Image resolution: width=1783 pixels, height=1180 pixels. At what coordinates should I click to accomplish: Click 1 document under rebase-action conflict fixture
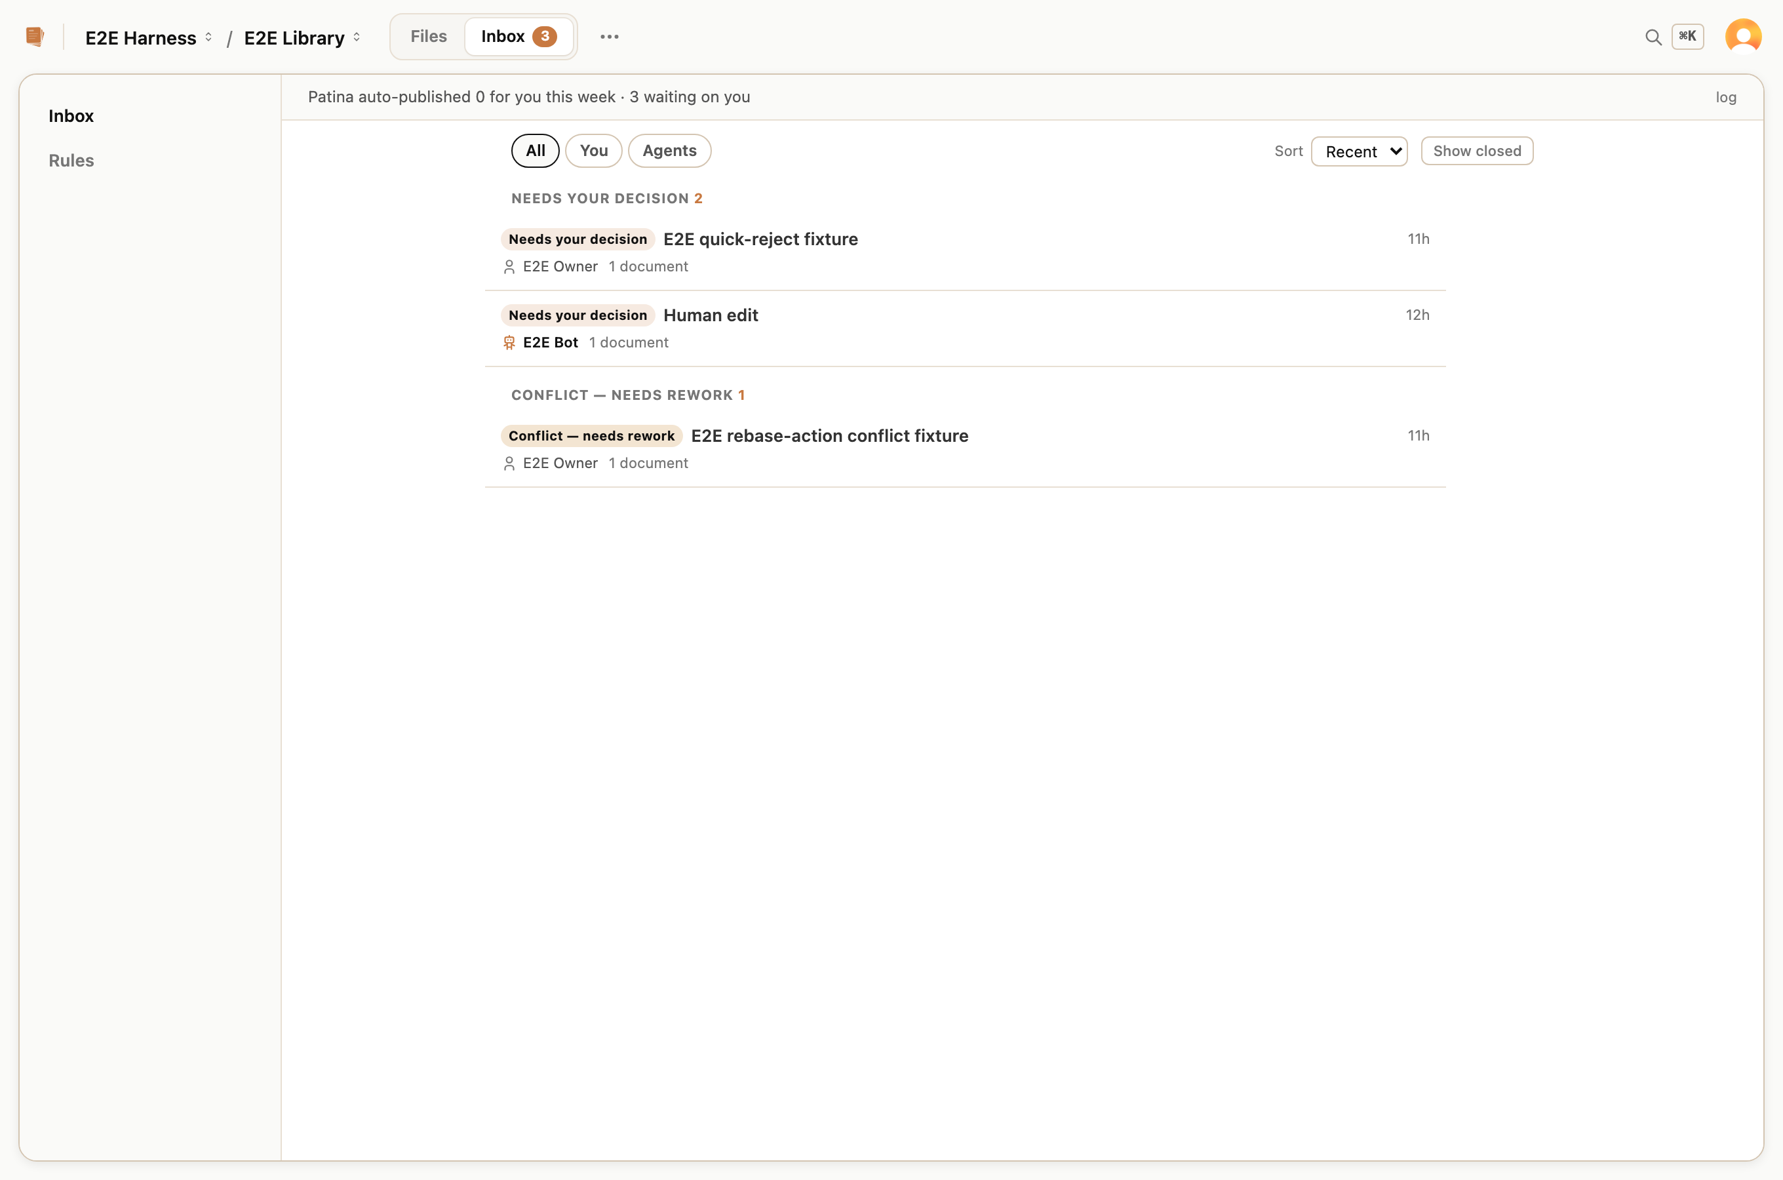pyautogui.click(x=648, y=463)
